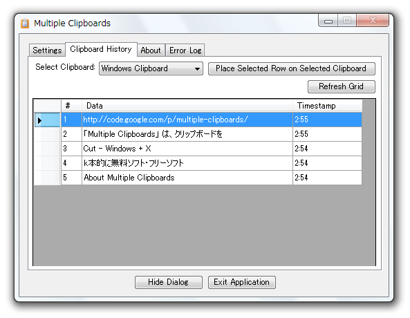410x318 pixels.
Task: Open the Select Clipboard dropdown
Action: coord(151,68)
